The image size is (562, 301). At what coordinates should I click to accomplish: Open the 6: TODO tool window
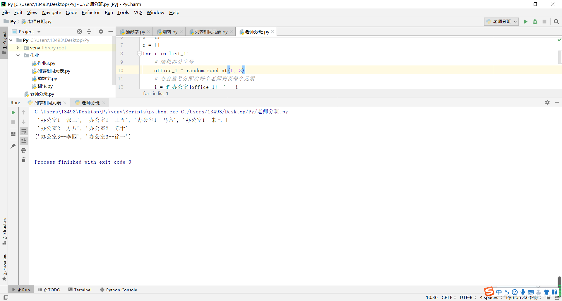click(x=49, y=290)
